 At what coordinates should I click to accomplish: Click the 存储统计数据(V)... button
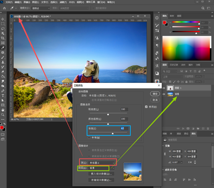101,180
